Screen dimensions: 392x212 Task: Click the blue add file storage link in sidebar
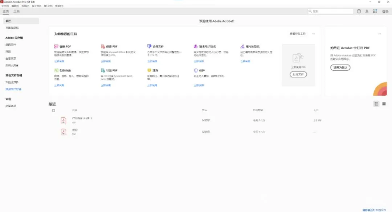coord(13,89)
